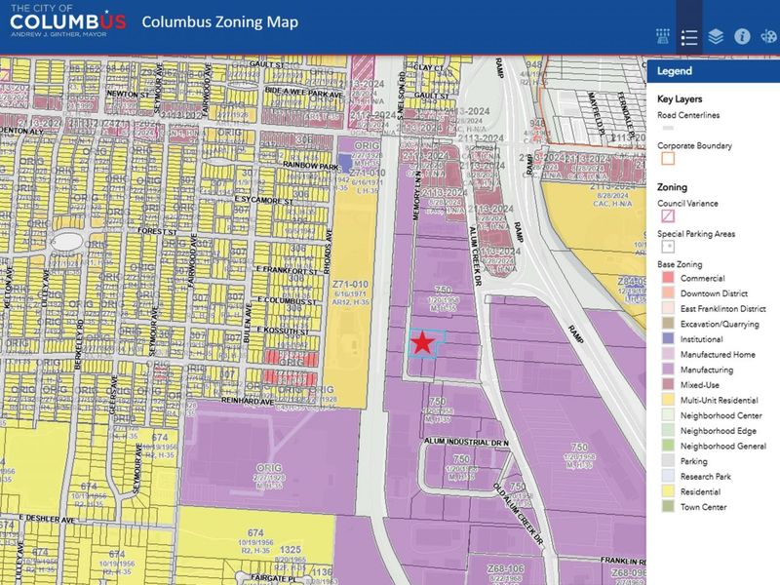Click the red star parcel marker
The width and height of the screenshot is (780, 585).
click(x=422, y=343)
